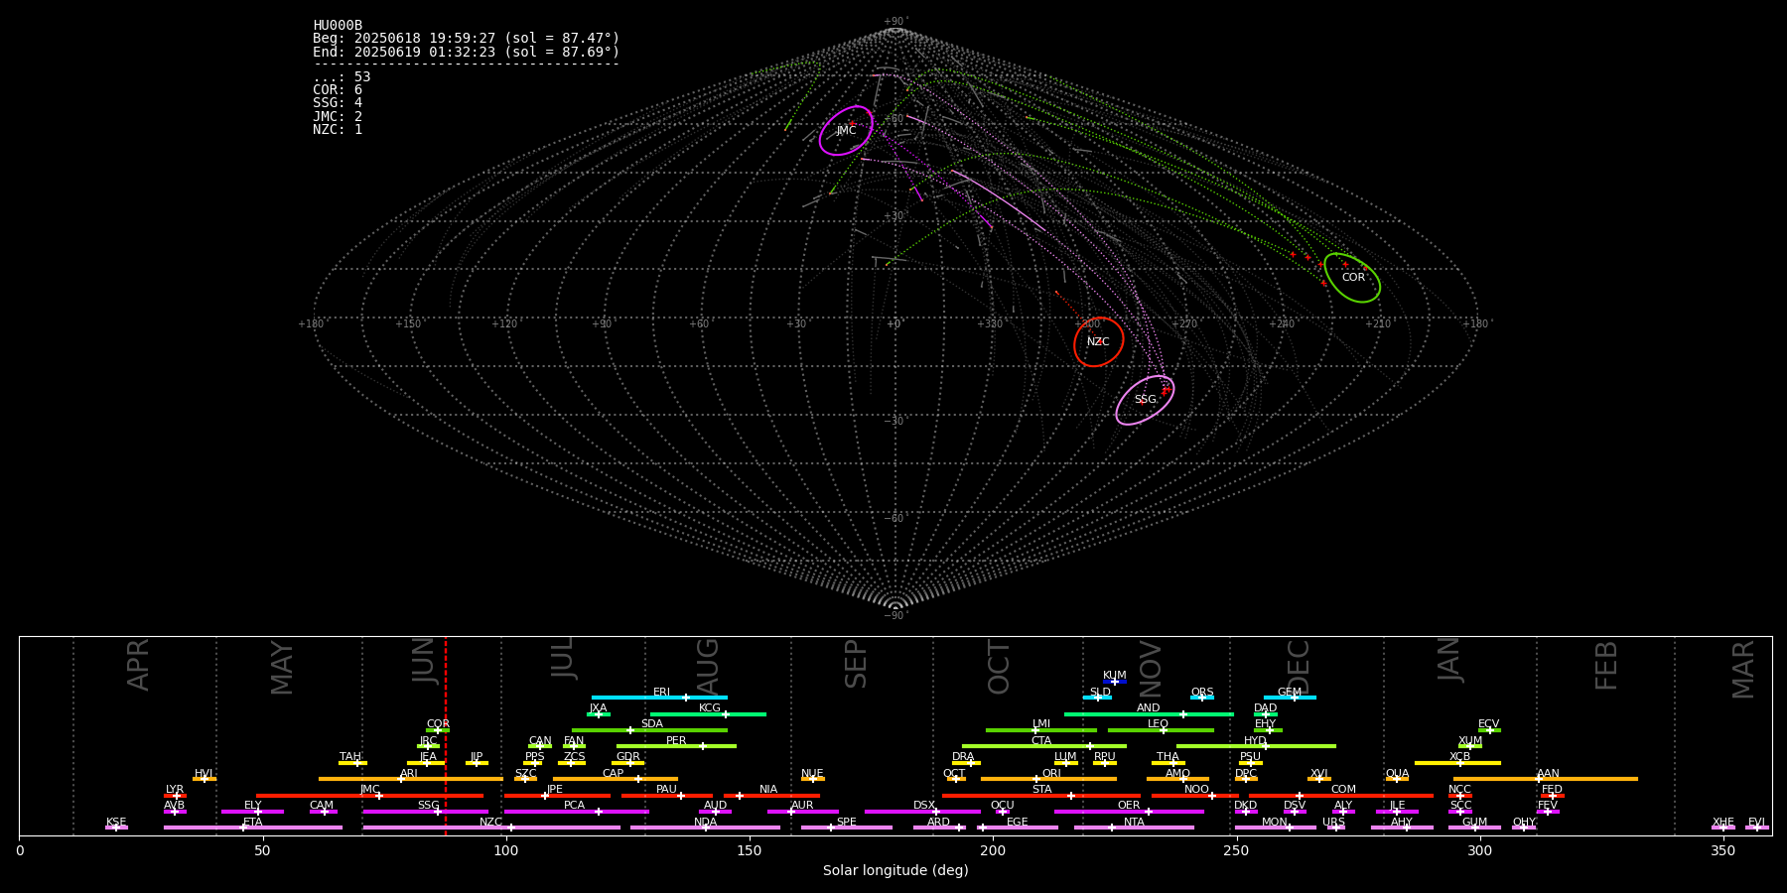Click the 'JMC: 2' count entry
This screenshot has width=1787, height=893.
click(338, 116)
